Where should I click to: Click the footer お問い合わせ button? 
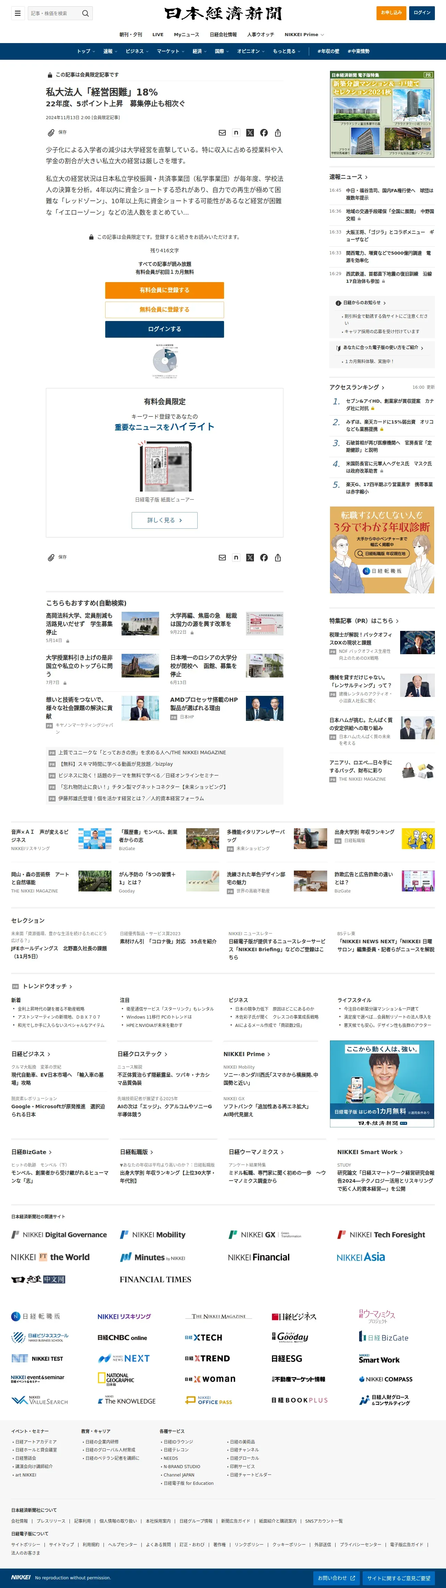336,1578
